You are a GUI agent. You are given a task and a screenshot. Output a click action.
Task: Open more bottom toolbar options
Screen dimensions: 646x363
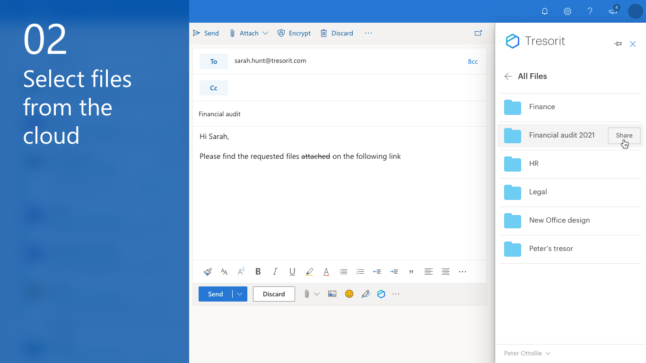pyautogui.click(x=396, y=294)
